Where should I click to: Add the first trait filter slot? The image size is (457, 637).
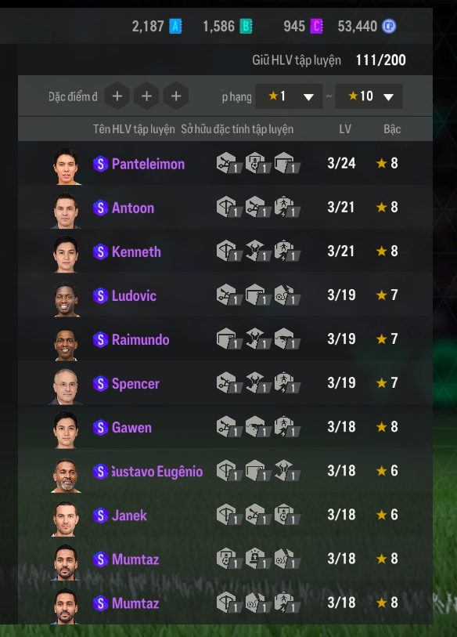pos(117,96)
